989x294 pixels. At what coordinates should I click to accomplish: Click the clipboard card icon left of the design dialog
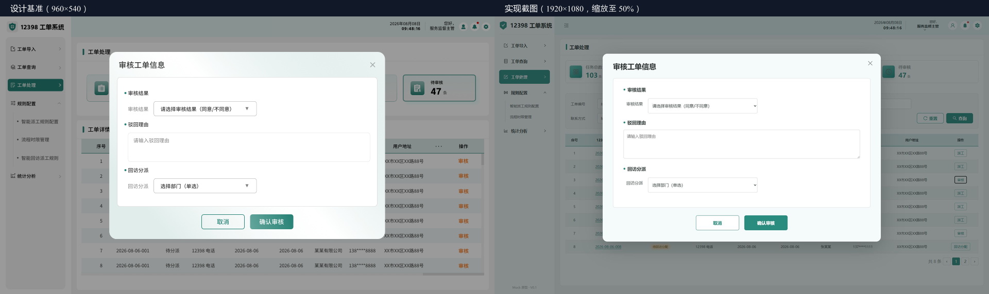(101, 88)
